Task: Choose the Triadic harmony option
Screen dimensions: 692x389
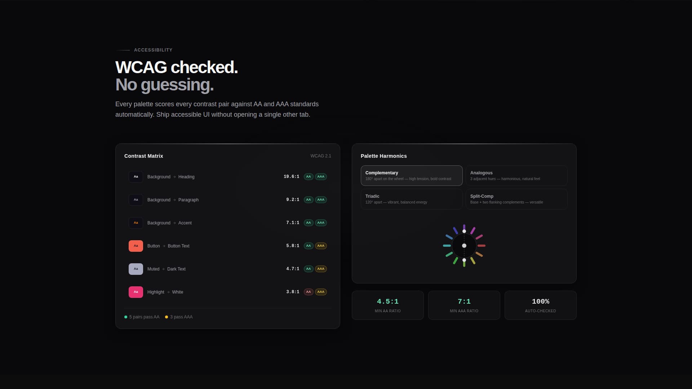Action: [412, 199]
